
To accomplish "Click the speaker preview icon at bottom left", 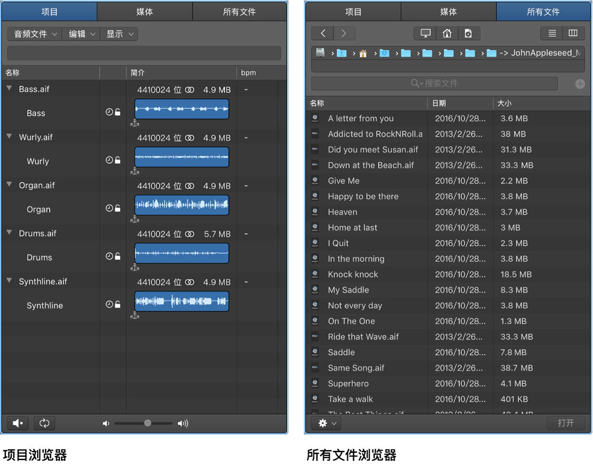I will pos(17,423).
